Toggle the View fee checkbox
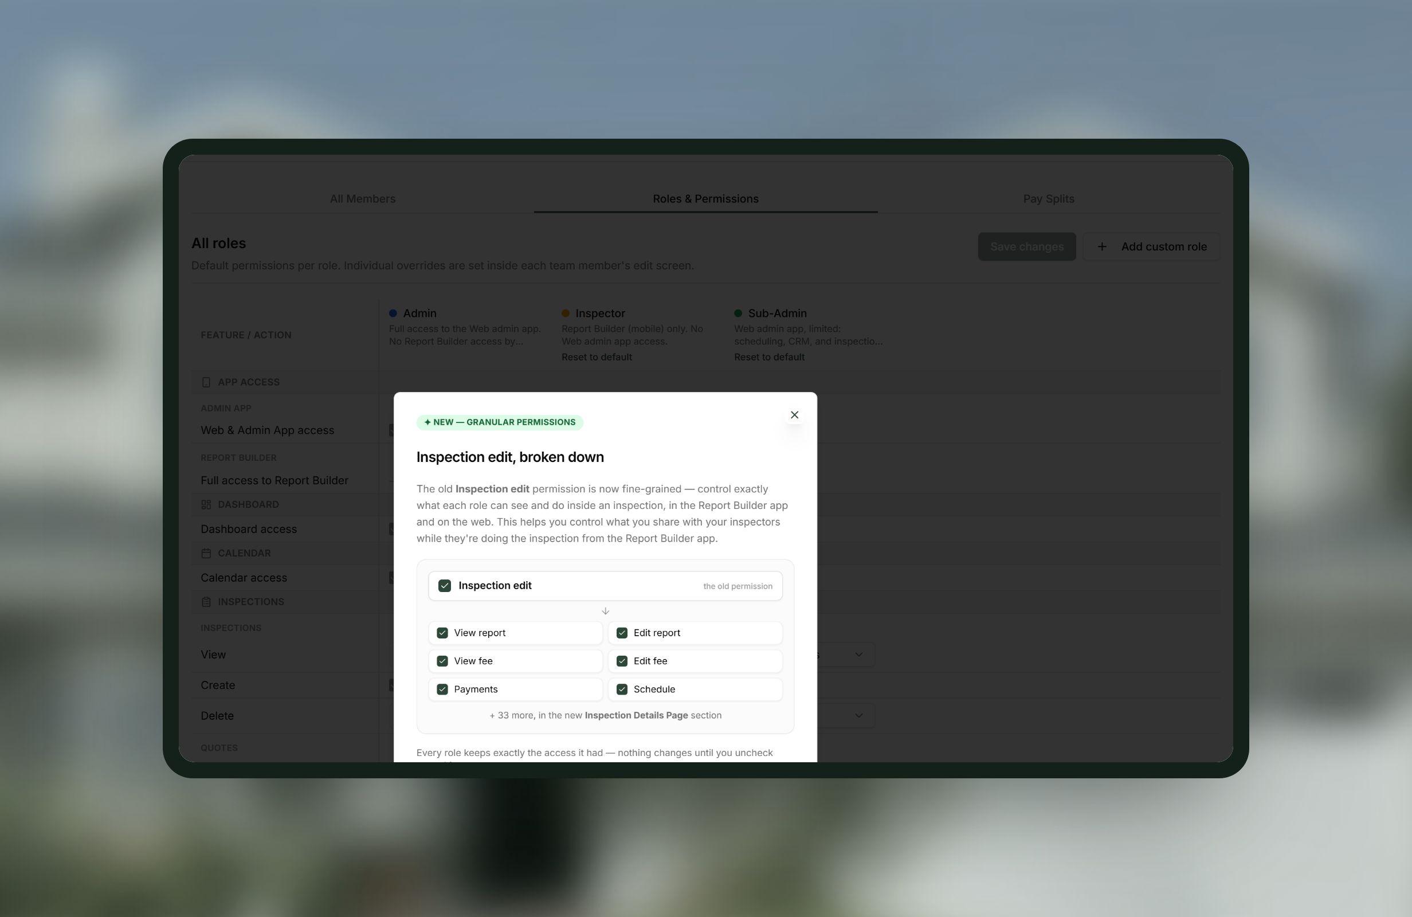The height and width of the screenshot is (917, 1412). [x=442, y=661]
